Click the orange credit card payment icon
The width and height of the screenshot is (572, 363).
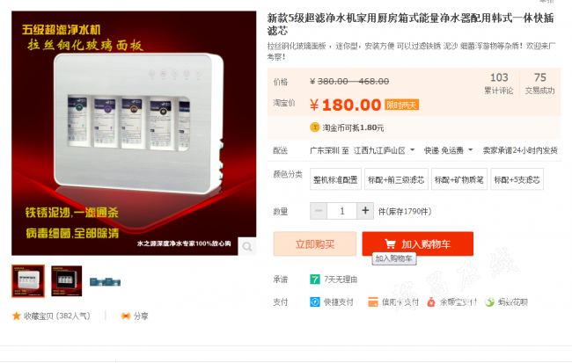[373, 301]
